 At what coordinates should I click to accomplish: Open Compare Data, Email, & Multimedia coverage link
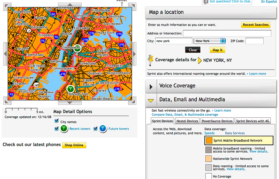185,115
